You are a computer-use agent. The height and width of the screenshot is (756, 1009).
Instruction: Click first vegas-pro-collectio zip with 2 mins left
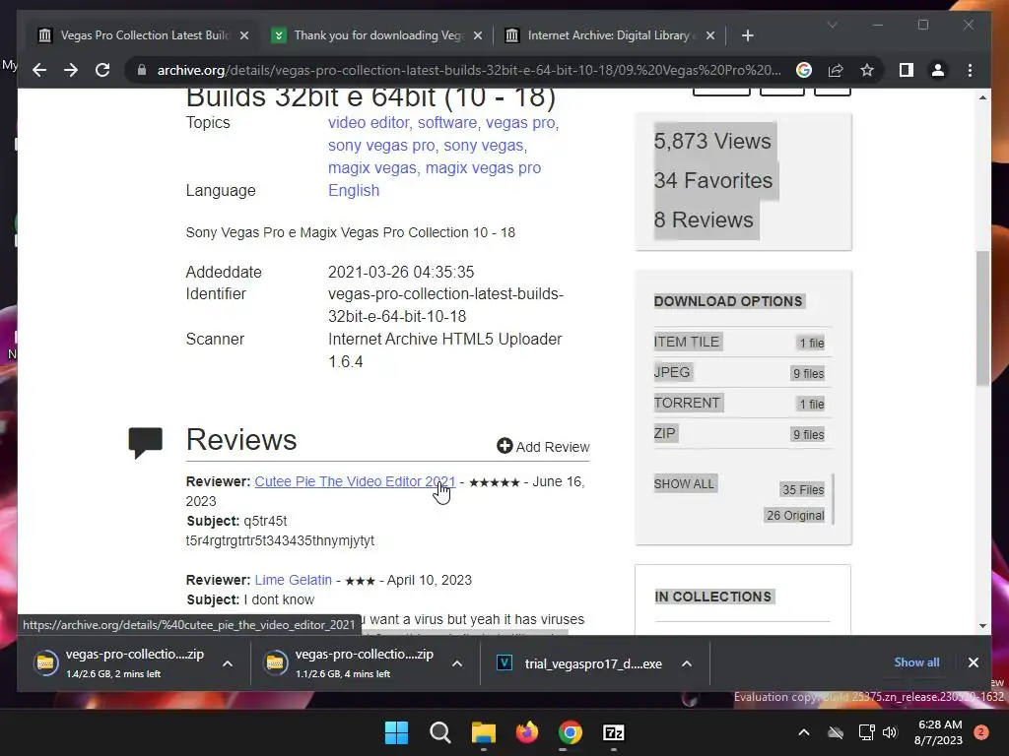[x=122, y=663]
